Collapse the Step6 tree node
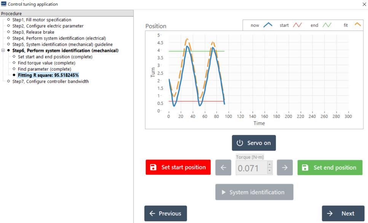Viewport: 368px width, 223px height. point(3,51)
